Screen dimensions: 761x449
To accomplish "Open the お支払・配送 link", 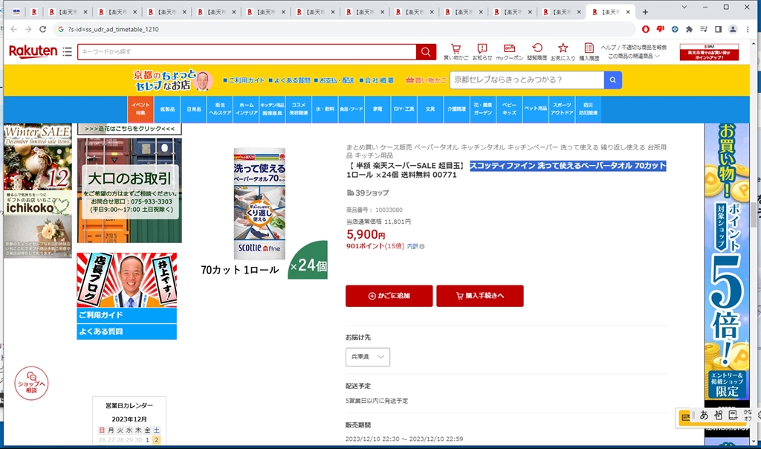I will (334, 80).
